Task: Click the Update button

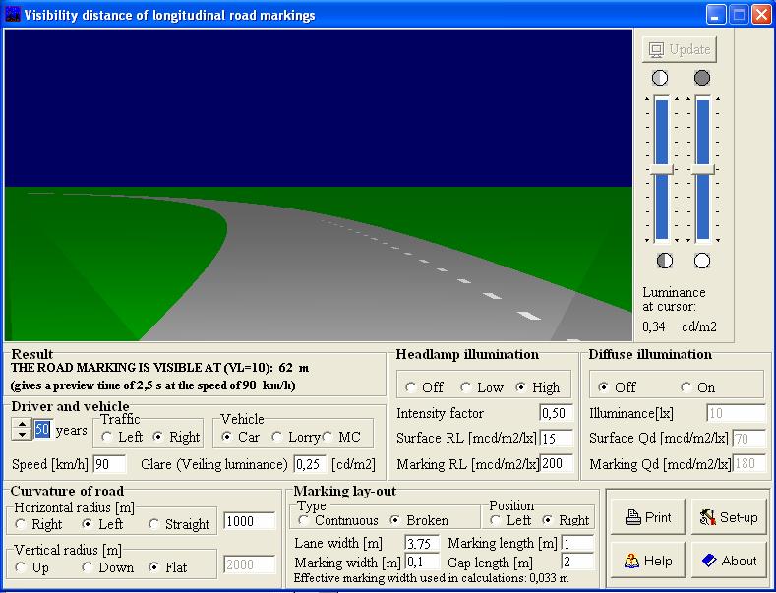Action: [x=679, y=49]
